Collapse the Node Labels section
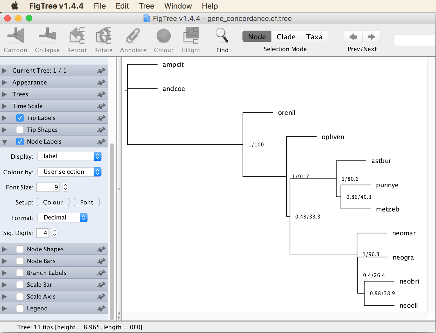This screenshot has height=333, width=436. [4, 142]
